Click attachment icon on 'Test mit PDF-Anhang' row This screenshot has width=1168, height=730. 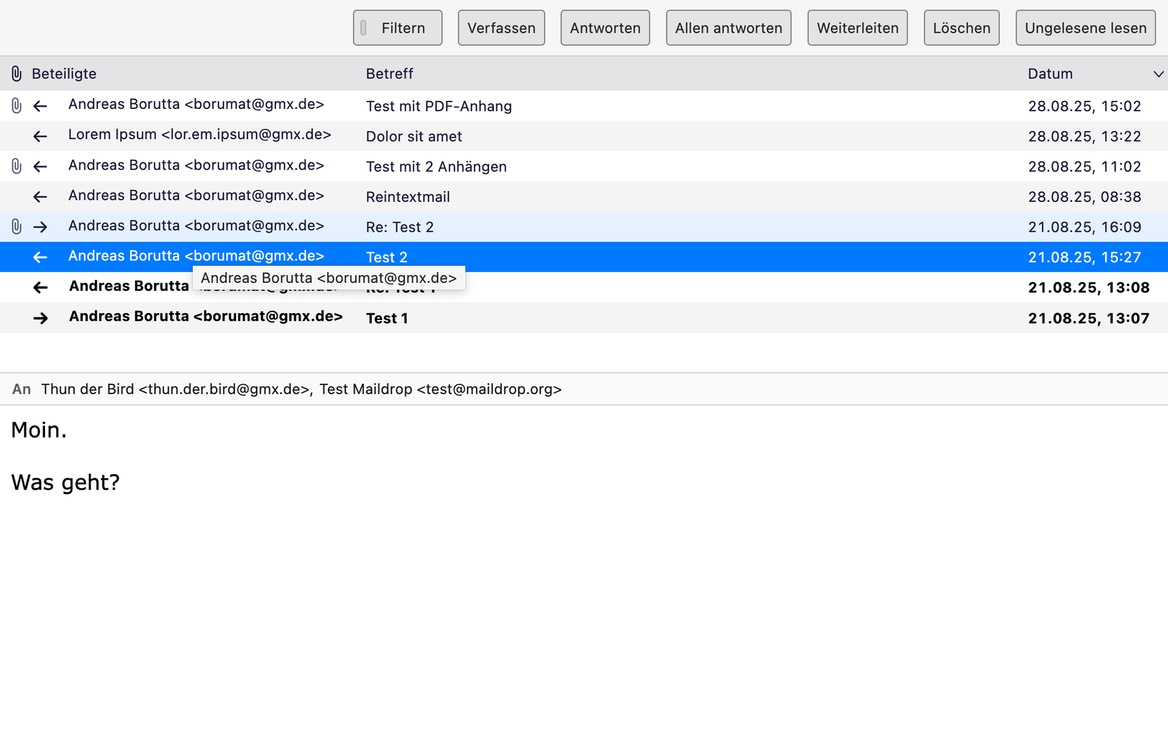tap(16, 106)
